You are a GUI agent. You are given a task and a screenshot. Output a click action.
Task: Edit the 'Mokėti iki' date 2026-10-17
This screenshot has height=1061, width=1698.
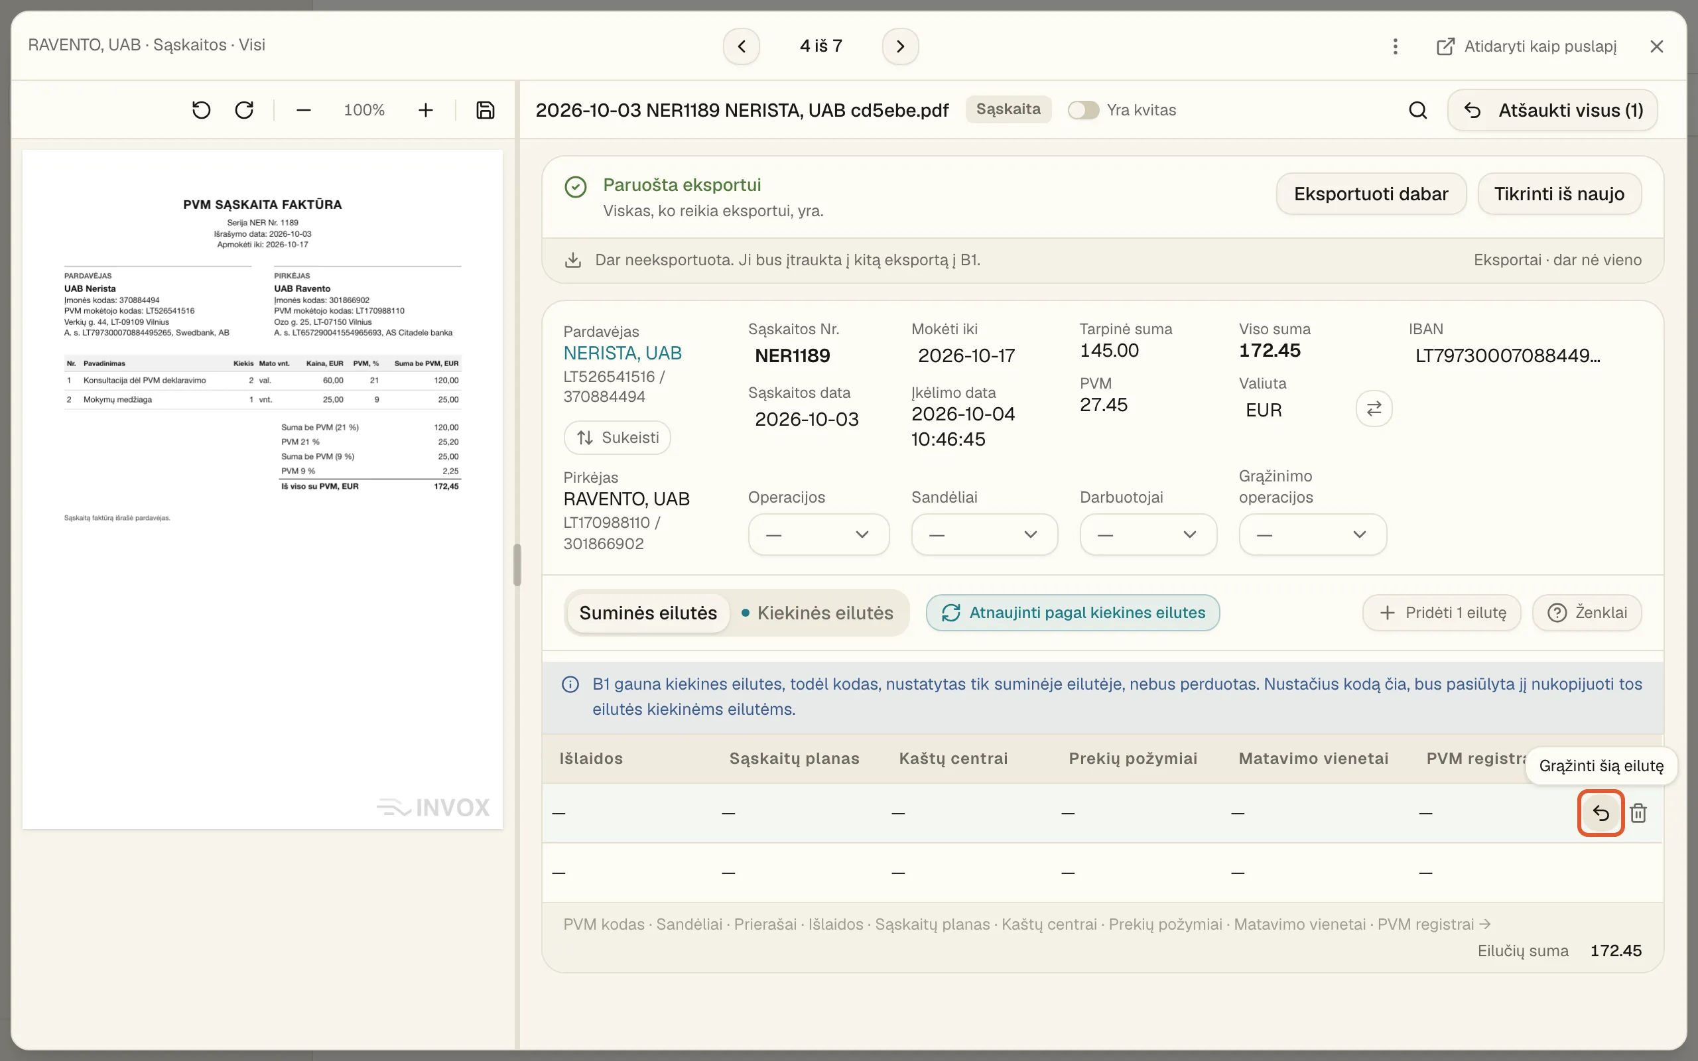(x=966, y=356)
